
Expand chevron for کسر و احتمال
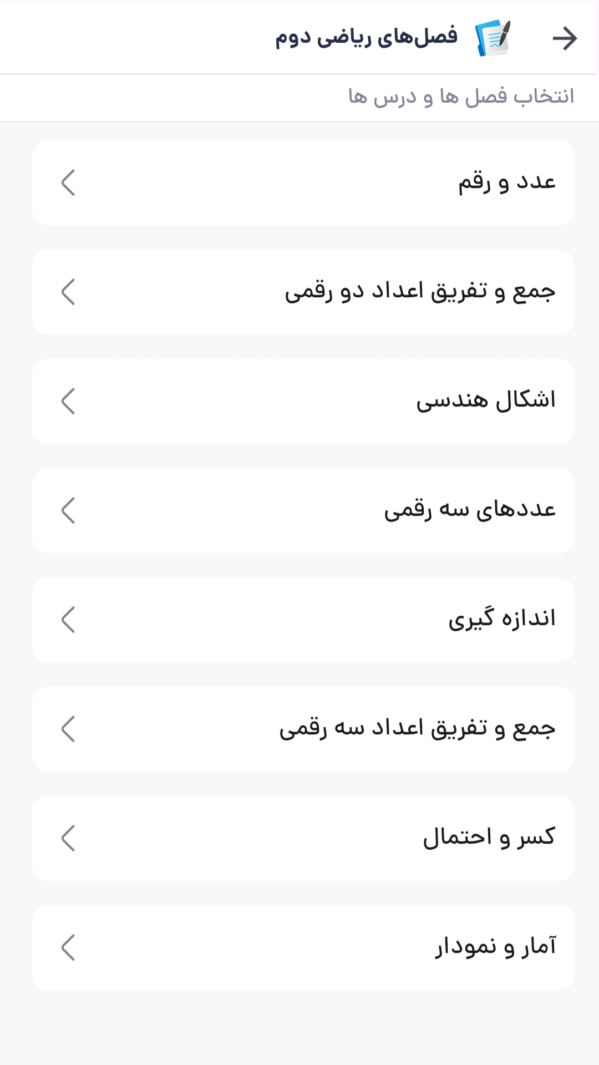(68, 838)
